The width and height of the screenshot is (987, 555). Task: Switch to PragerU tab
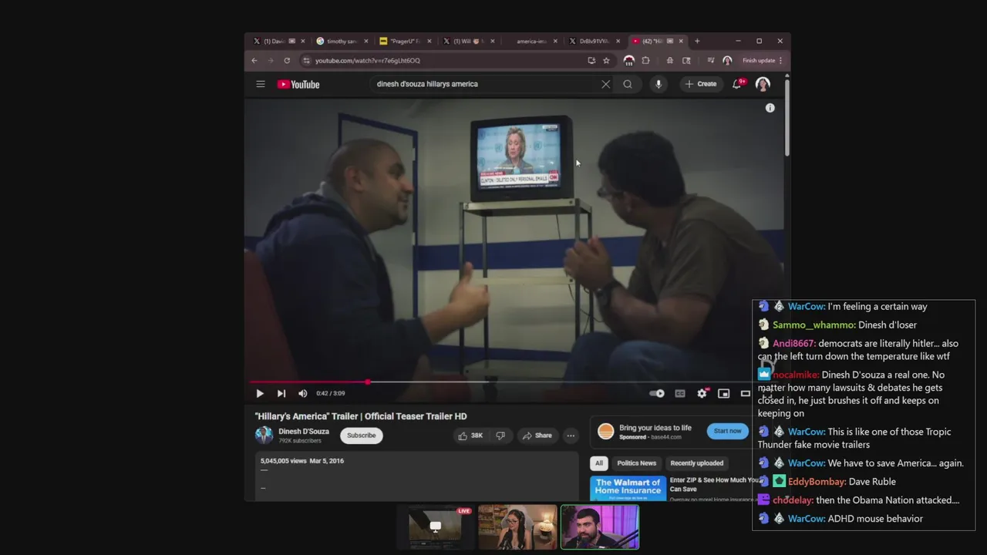tap(406, 41)
